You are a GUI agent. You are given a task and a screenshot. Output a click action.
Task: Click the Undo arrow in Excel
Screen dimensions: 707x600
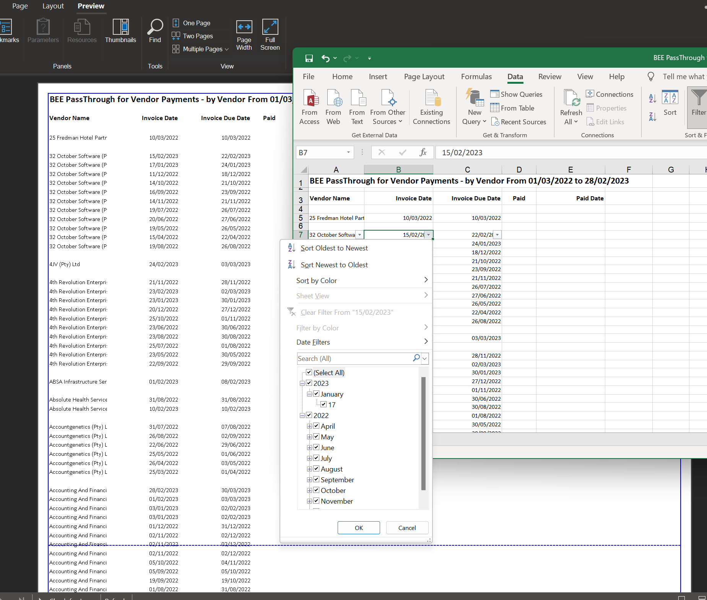[x=325, y=58]
